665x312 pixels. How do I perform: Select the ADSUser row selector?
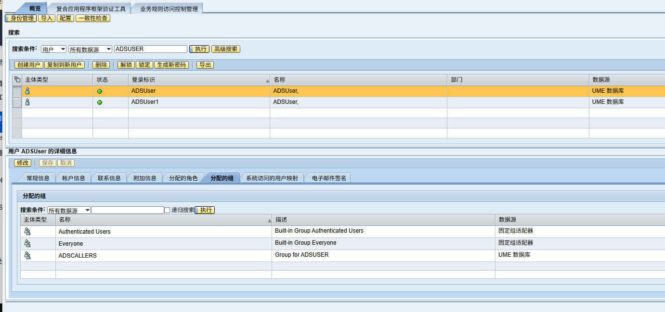pyautogui.click(x=17, y=91)
